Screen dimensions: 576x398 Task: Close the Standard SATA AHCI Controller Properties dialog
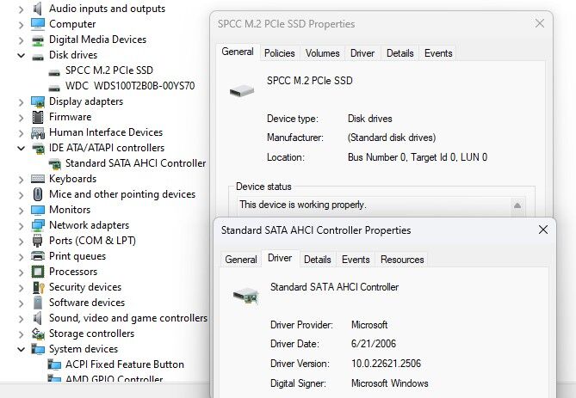click(543, 230)
